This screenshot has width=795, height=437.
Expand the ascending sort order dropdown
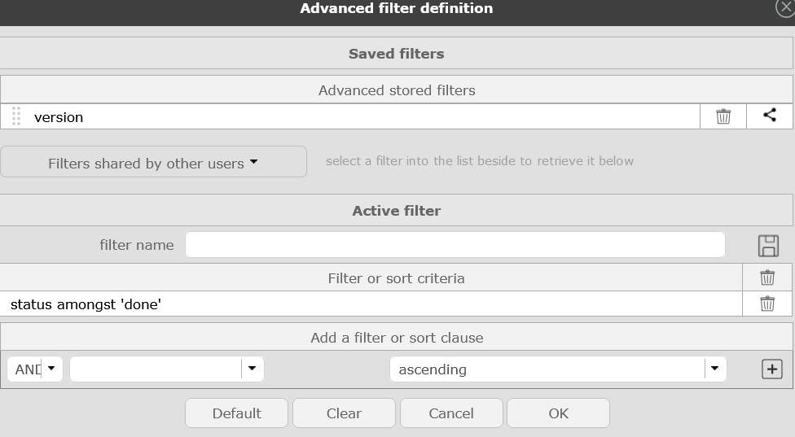(x=714, y=369)
